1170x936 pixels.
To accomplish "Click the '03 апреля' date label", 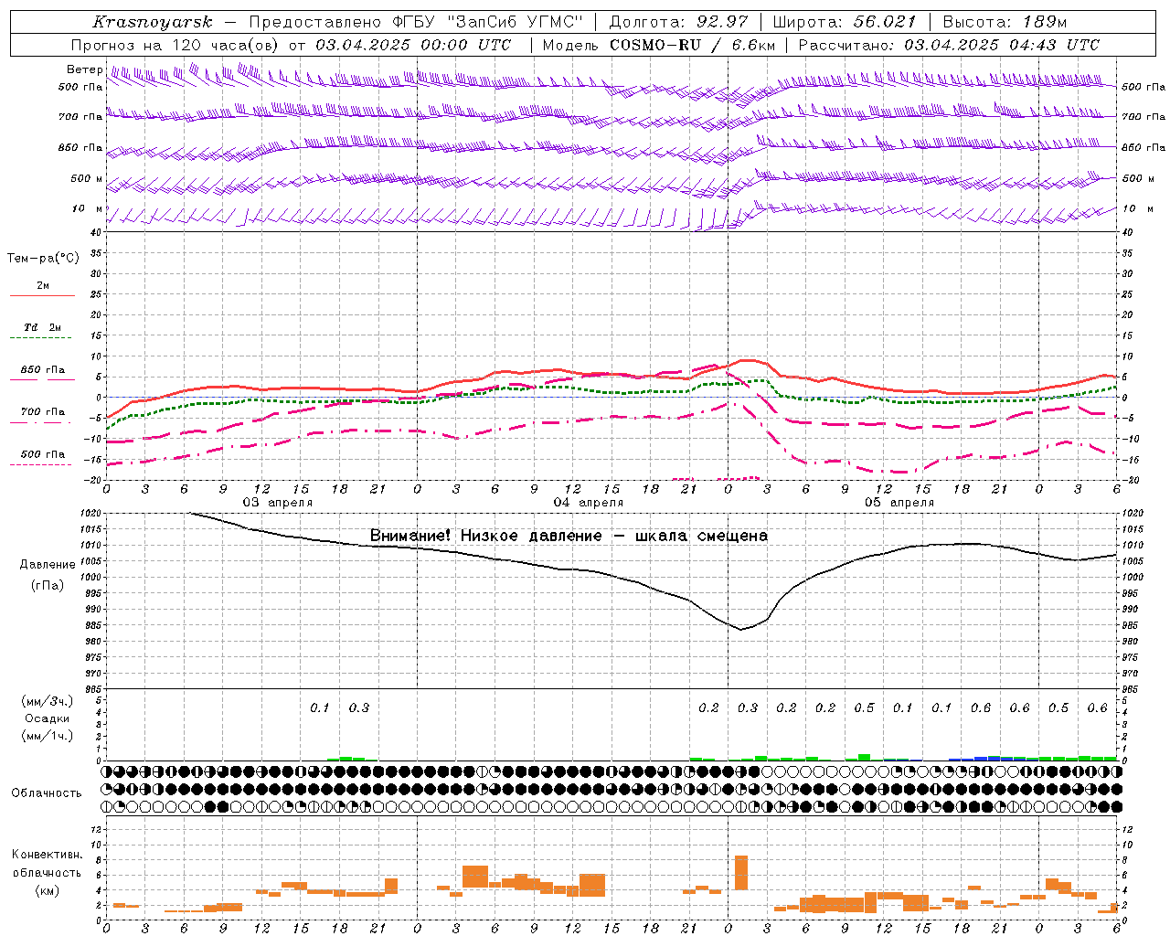I will click(x=277, y=503).
